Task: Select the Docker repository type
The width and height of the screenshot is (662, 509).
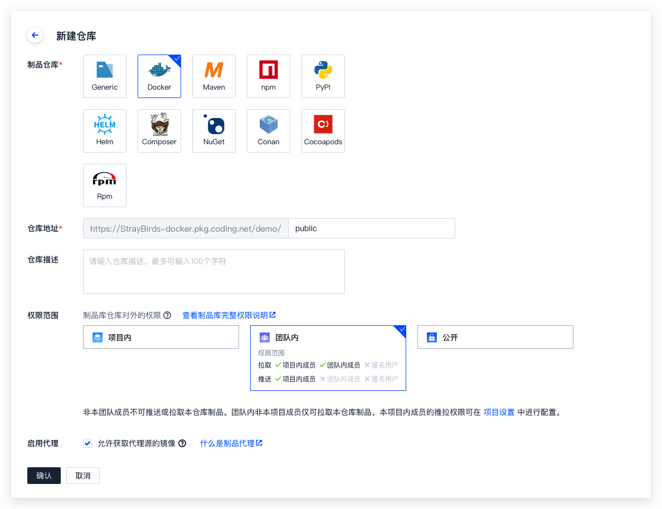Action: [x=159, y=76]
